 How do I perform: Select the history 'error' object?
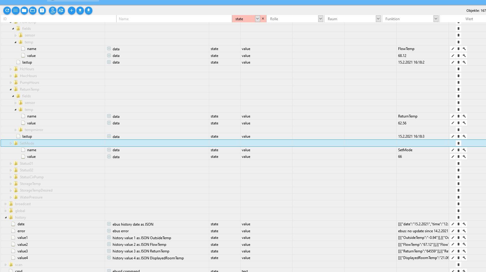tap(21, 231)
